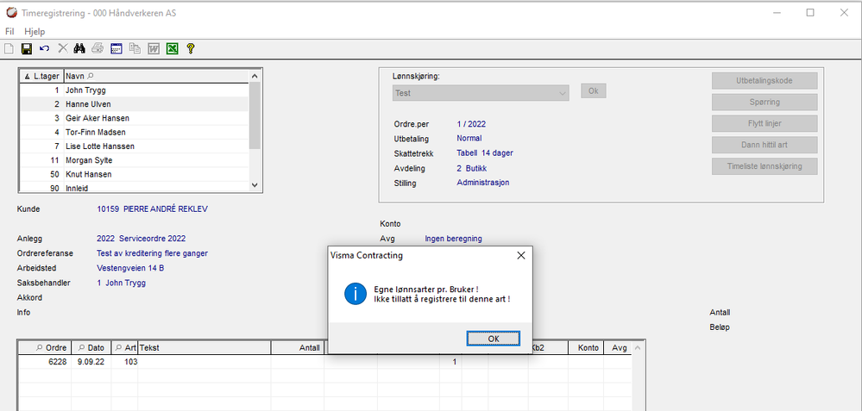Click Stilling value Administrasjon
Screen dimensions: 862x411
tap(482, 183)
